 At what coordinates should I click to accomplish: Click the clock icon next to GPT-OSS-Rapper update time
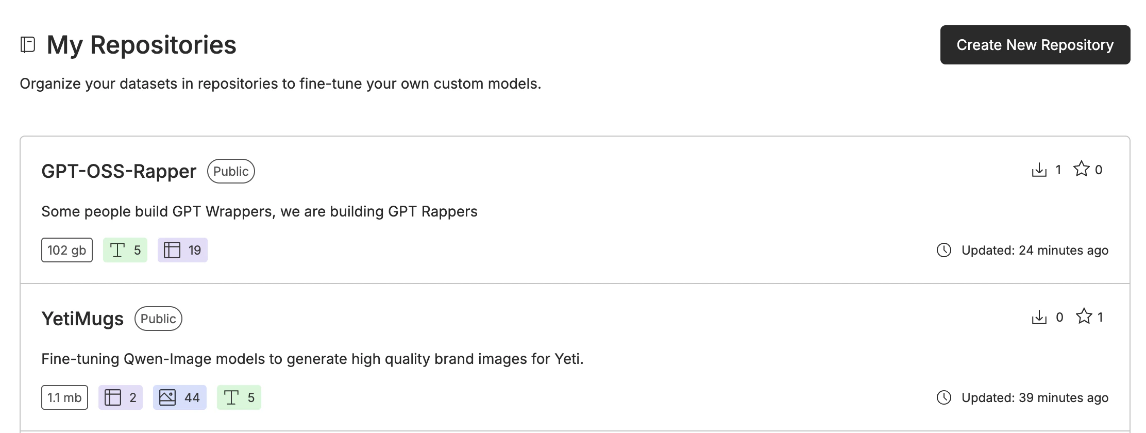(x=943, y=250)
